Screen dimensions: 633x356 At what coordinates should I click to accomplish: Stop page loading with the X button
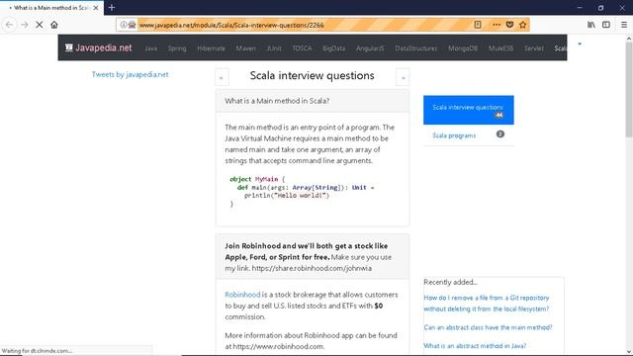point(40,25)
